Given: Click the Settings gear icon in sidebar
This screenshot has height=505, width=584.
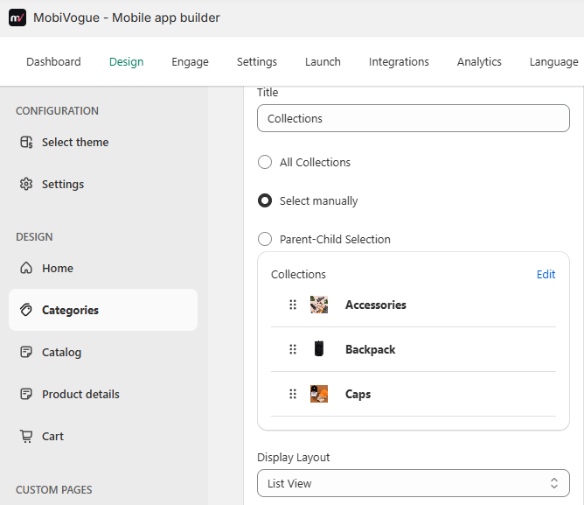Looking at the screenshot, I should pos(26,184).
